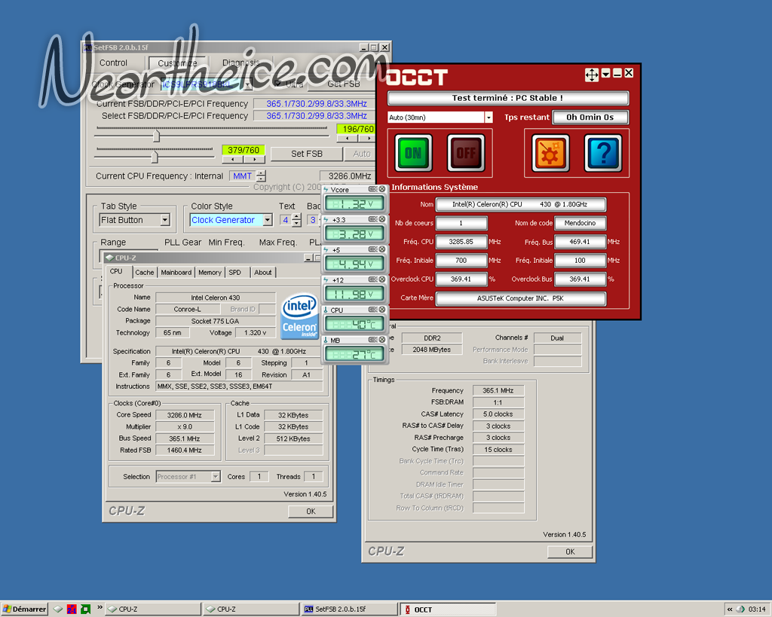772x617 pixels.
Task: Click the 196/760 green value box
Action: (356, 129)
